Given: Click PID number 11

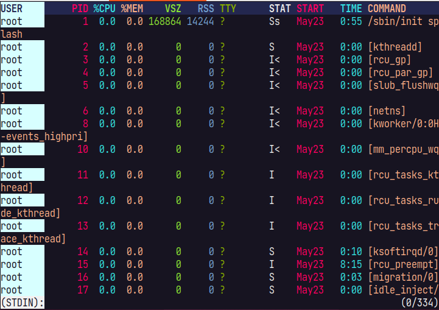Looking at the screenshot, I should (x=83, y=175).
